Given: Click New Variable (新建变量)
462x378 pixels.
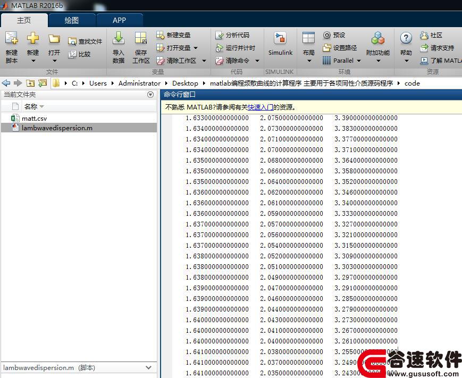Looking at the screenshot, I should pyautogui.click(x=173, y=35).
